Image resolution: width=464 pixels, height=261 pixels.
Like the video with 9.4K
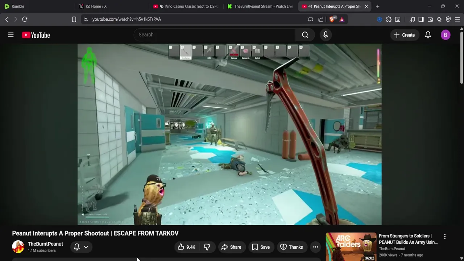point(187,247)
